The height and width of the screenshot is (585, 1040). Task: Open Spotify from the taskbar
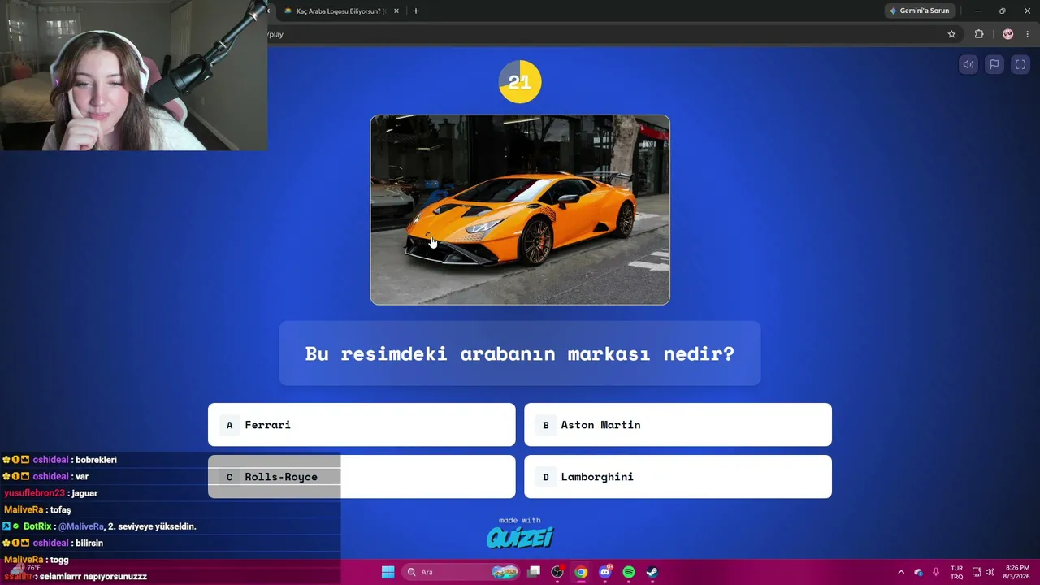point(629,572)
